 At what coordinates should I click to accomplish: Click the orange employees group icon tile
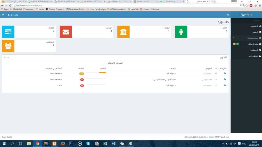click(8, 46)
